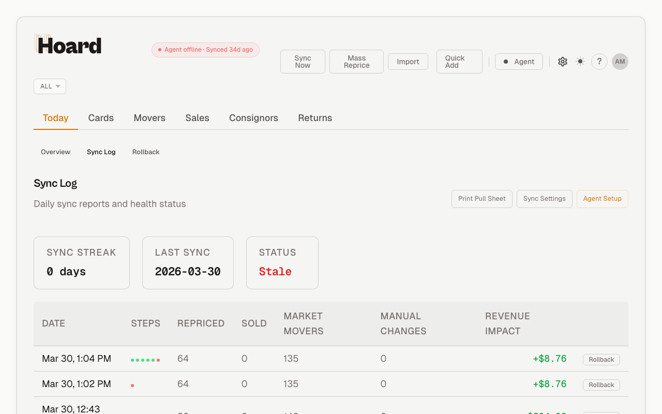Click Print Pull Sheet
The width and height of the screenshot is (662, 414).
pos(482,199)
